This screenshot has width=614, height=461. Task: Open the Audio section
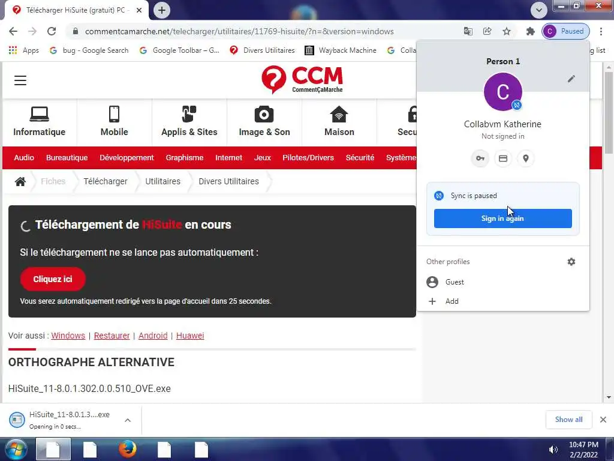[24, 158]
